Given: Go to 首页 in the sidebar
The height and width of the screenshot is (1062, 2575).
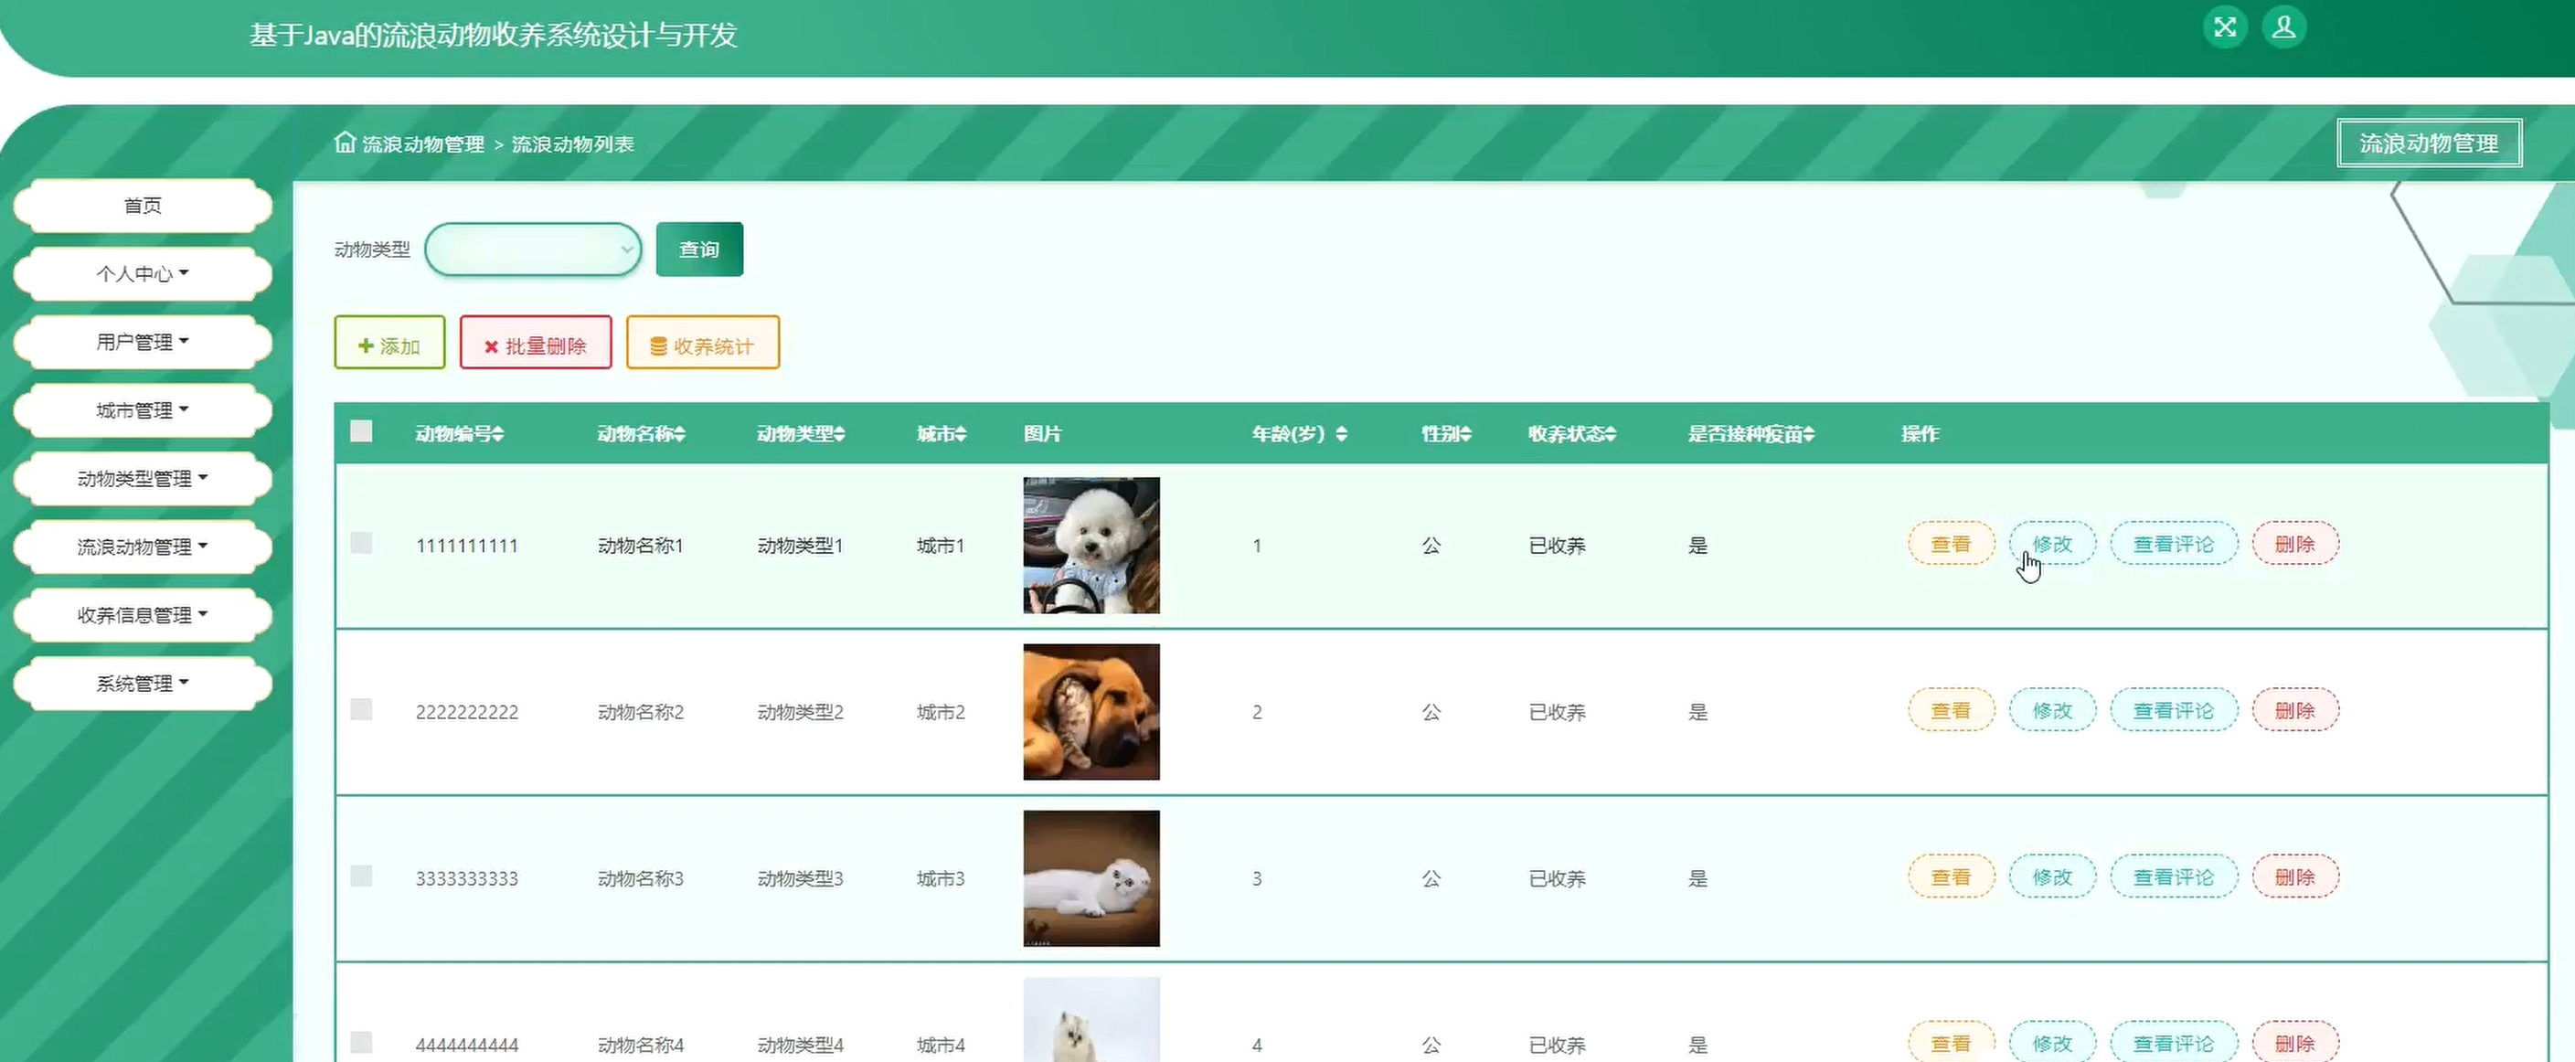Looking at the screenshot, I should click(142, 206).
